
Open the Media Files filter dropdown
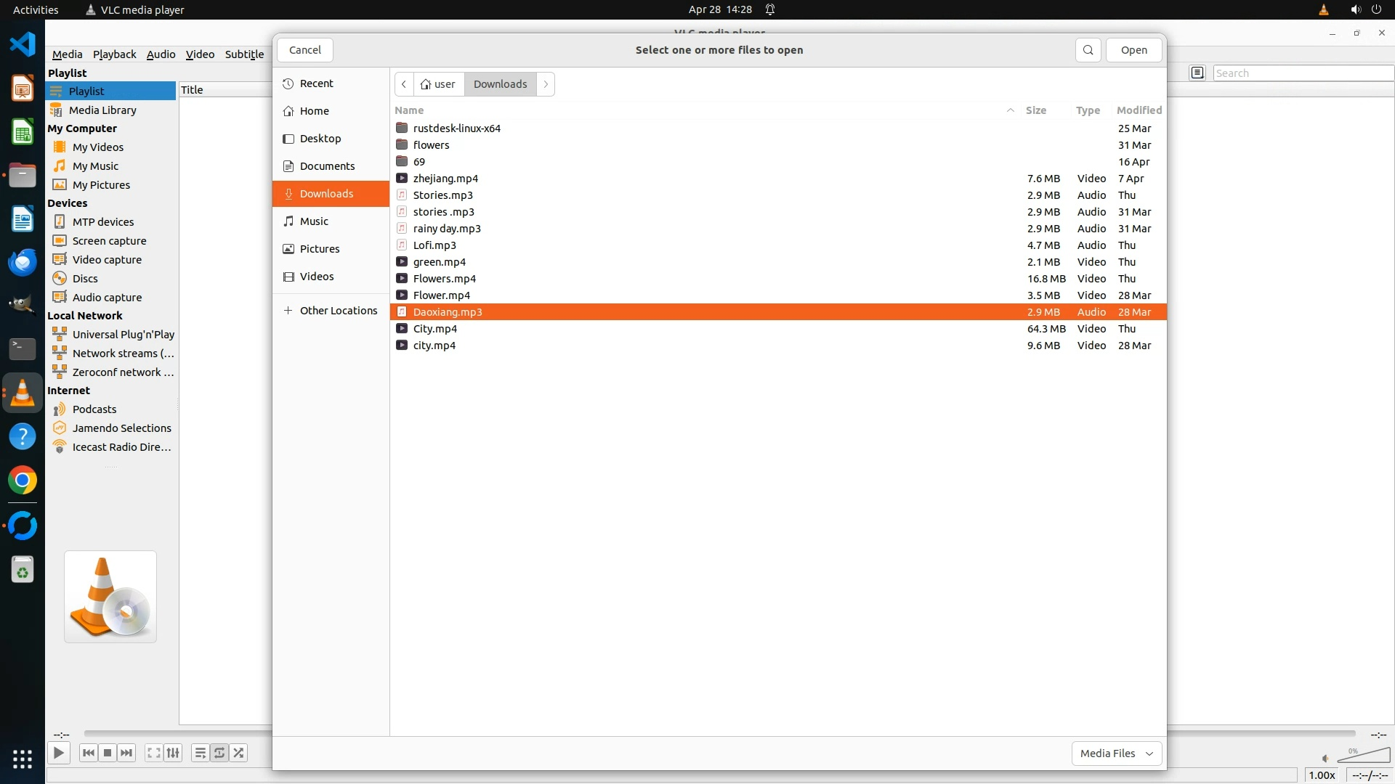(1116, 754)
